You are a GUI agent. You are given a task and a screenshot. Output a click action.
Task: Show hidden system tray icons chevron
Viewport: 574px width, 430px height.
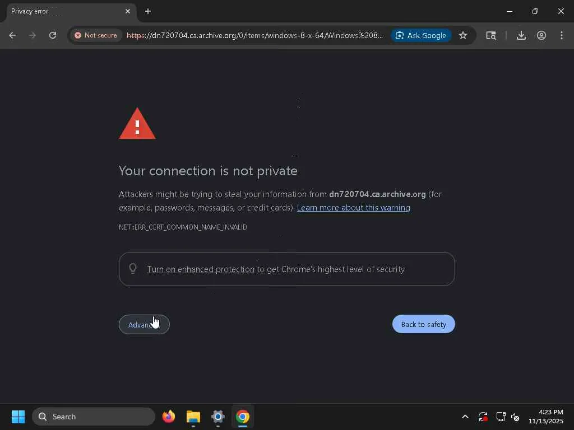point(465,417)
